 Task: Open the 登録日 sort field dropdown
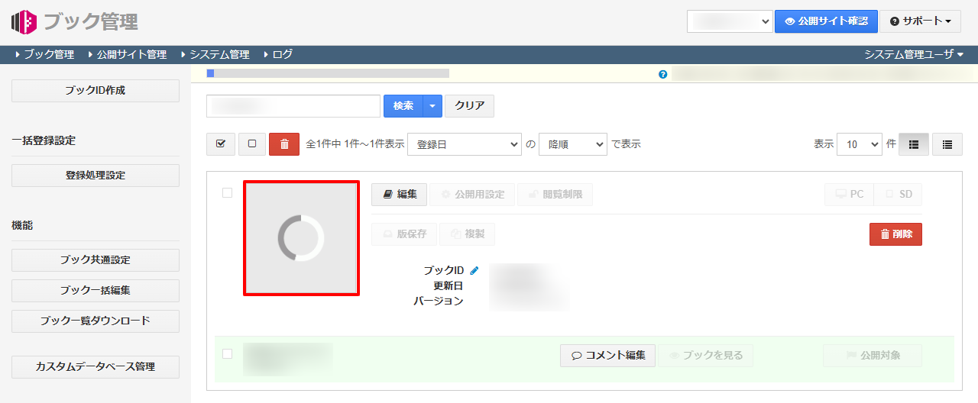pyautogui.click(x=464, y=143)
